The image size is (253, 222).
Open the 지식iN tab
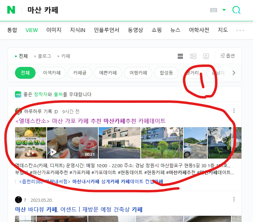(x=77, y=30)
